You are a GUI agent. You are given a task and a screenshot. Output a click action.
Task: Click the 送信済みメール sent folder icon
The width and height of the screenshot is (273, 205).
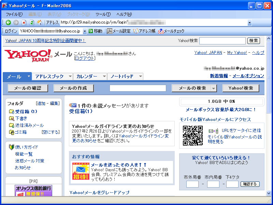12,125
